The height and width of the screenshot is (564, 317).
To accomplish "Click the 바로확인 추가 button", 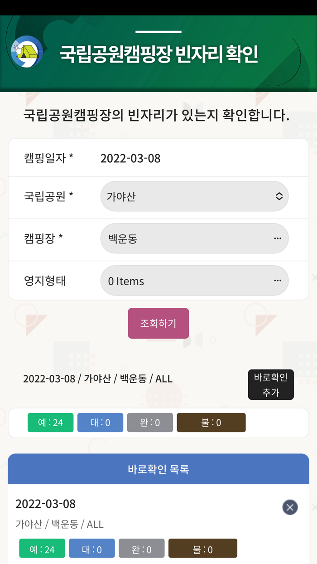I will [271, 384].
